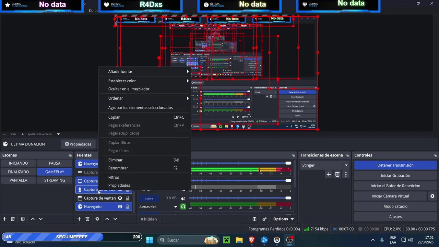Remove selected source via Fuentes trash icon
439x247 pixels.
point(87,219)
